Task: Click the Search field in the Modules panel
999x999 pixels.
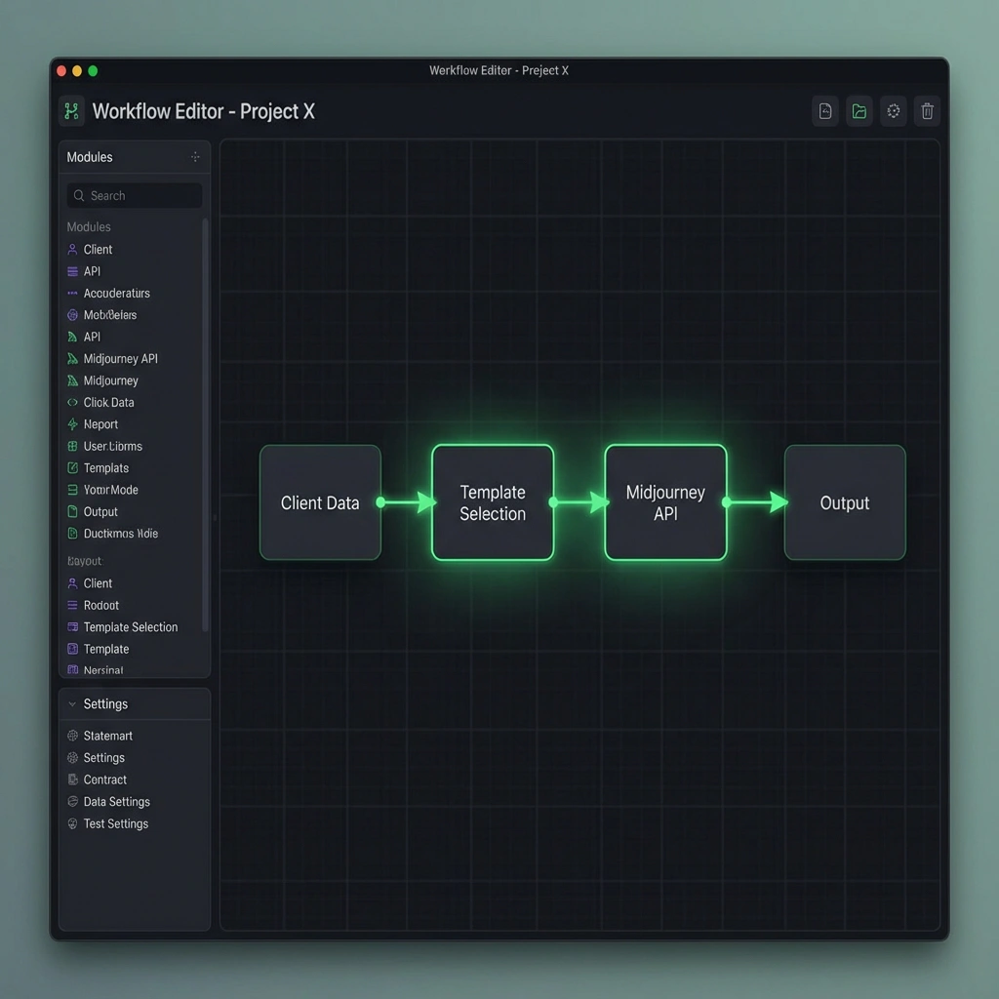Action: coord(134,195)
